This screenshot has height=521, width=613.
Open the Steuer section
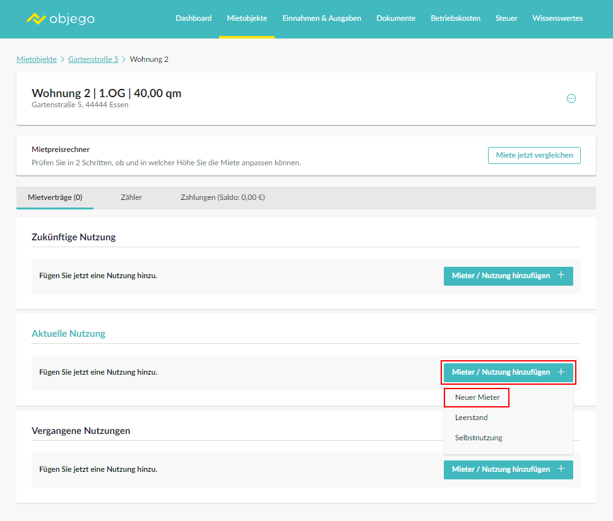click(506, 18)
